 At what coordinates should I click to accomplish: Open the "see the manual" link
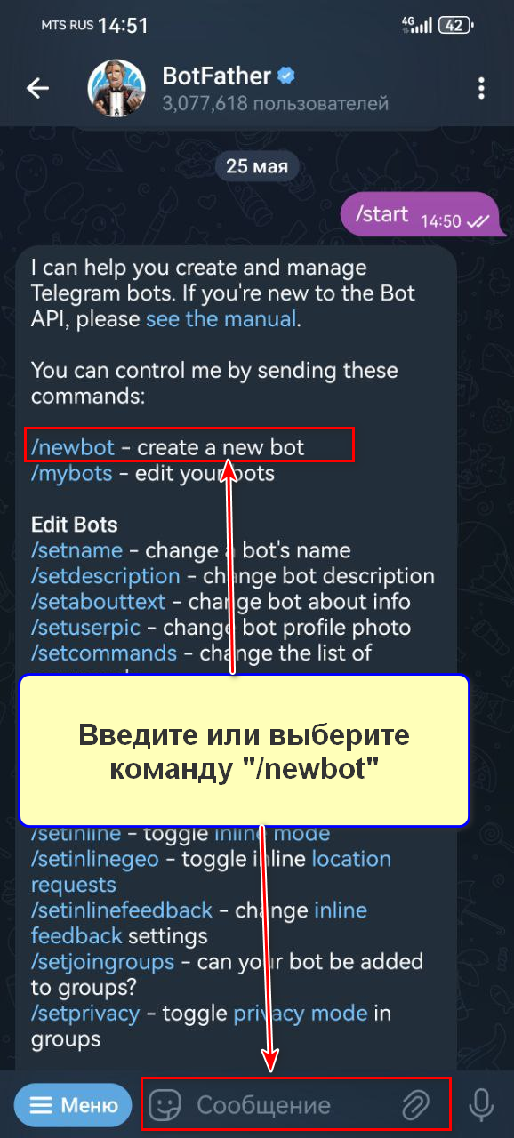pyautogui.click(x=221, y=318)
